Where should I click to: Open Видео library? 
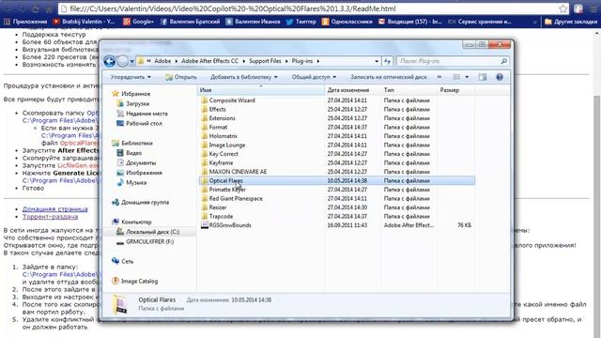coord(133,153)
